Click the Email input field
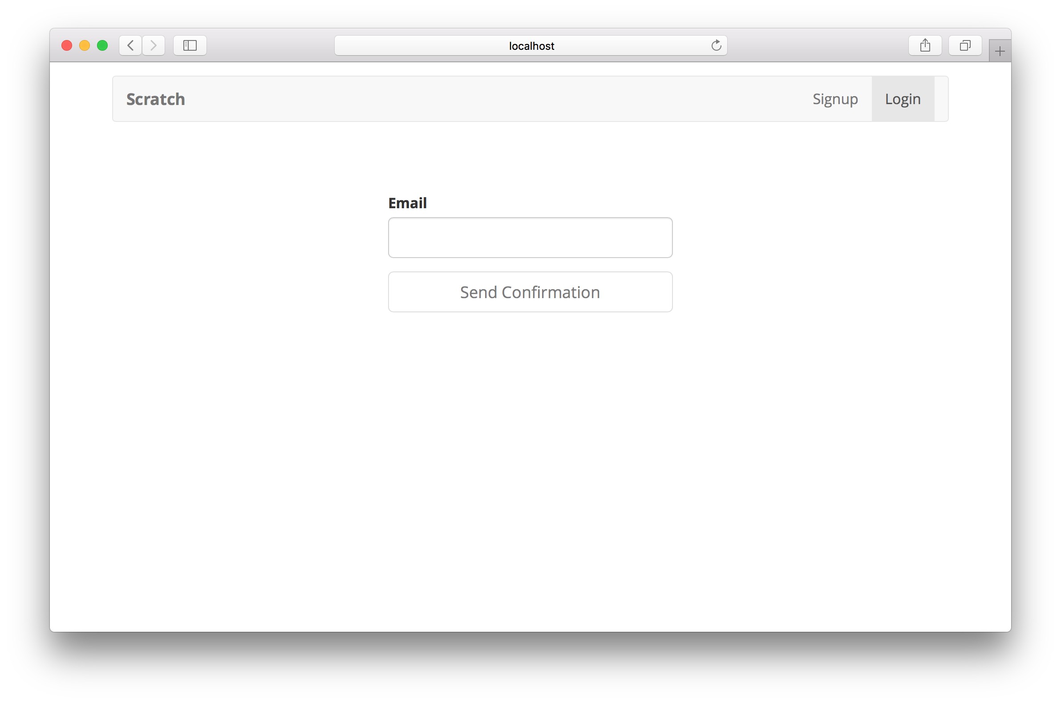This screenshot has height=703, width=1061. (530, 237)
